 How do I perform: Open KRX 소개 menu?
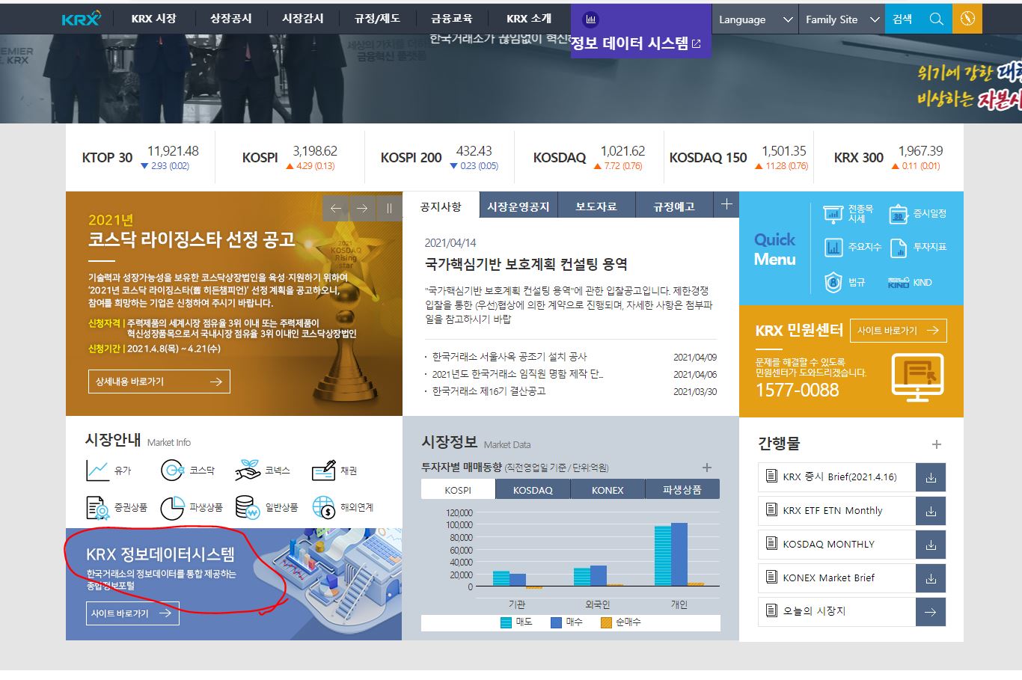coord(529,19)
